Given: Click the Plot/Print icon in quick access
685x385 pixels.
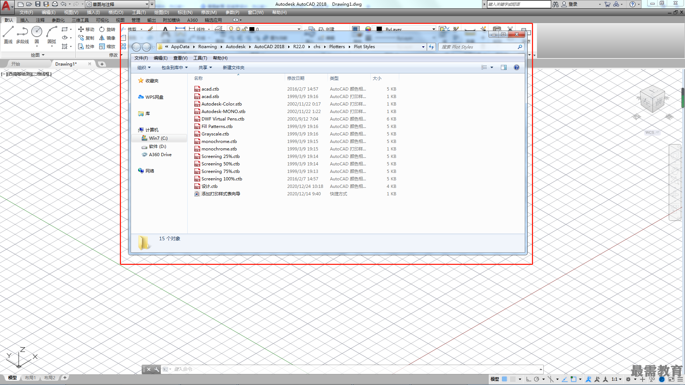Looking at the screenshot, I should (x=55, y=4).
